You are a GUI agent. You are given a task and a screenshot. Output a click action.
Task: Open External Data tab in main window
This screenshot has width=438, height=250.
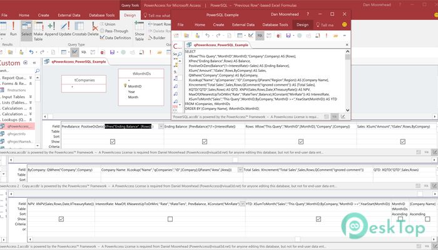(x=69, y=16)
